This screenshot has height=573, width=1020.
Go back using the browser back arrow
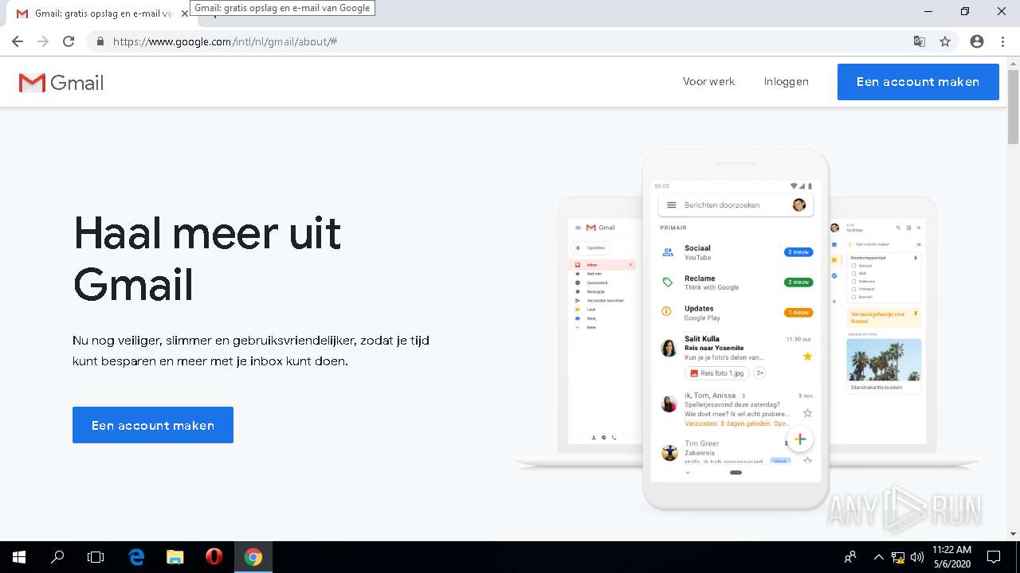pos(18,41)
